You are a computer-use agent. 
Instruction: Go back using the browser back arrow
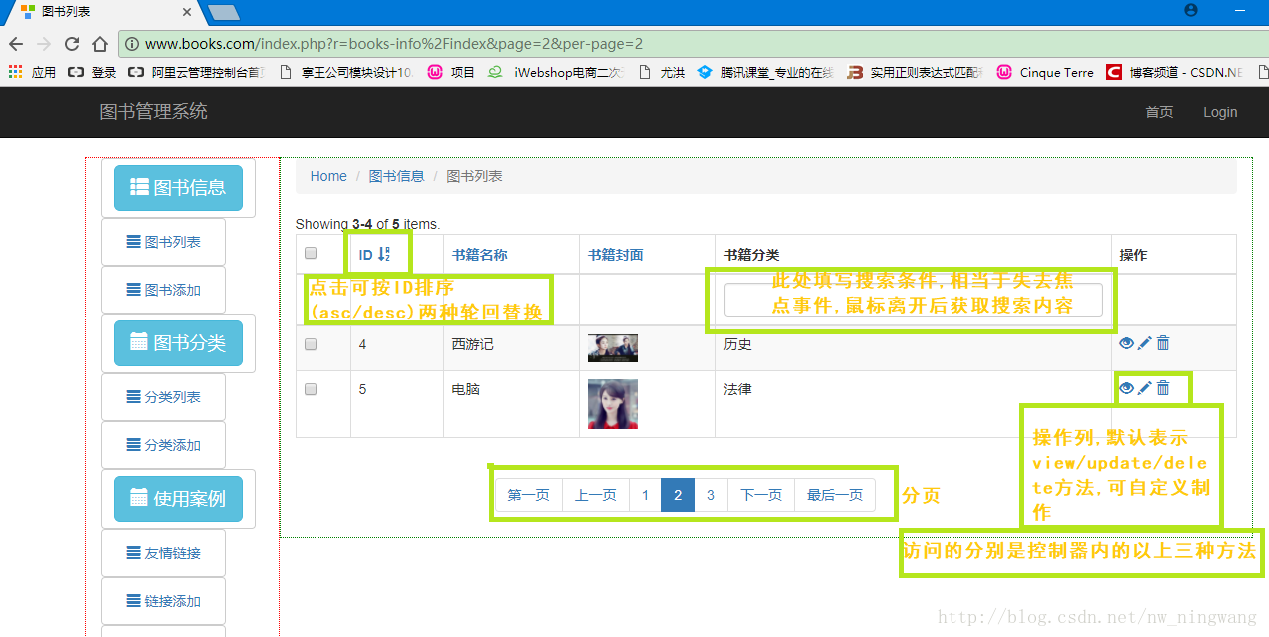(16, 44)
